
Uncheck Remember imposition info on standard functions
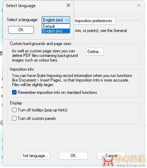tap(14, 92)
